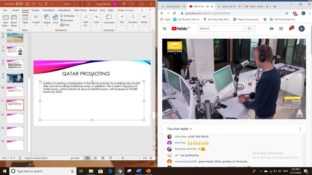Open the Media dropdown
This screenshot has width=312, height=175.
pyautogui.click(x=144, y=21)
